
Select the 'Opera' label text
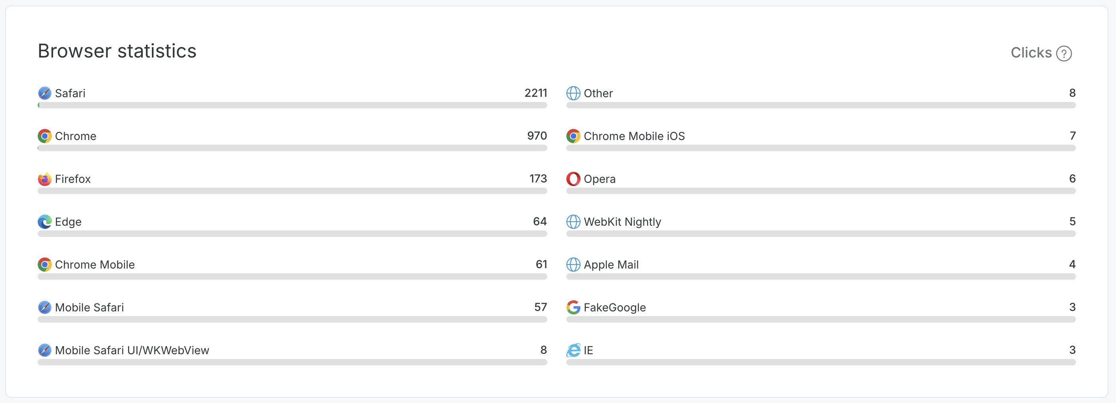[600, 179]
